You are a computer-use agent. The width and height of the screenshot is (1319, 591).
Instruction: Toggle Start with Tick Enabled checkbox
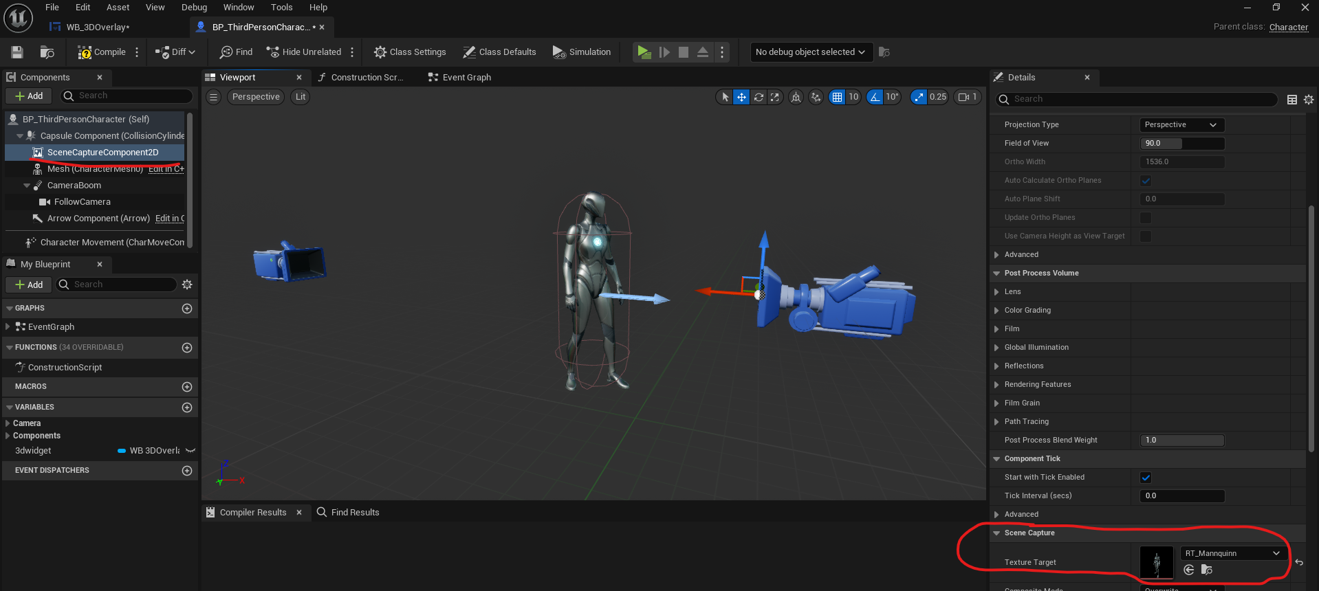pyautogui.click(x=1146, y=478)
